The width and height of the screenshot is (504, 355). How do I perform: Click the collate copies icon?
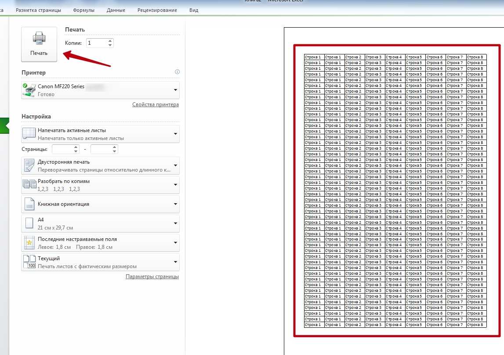click(x=29, y=185)
